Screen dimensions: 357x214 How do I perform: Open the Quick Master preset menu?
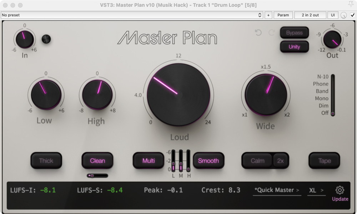[277, 190]
